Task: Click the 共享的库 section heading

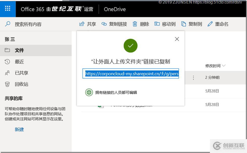Action: pyautogui.click(x=14, y=98)
